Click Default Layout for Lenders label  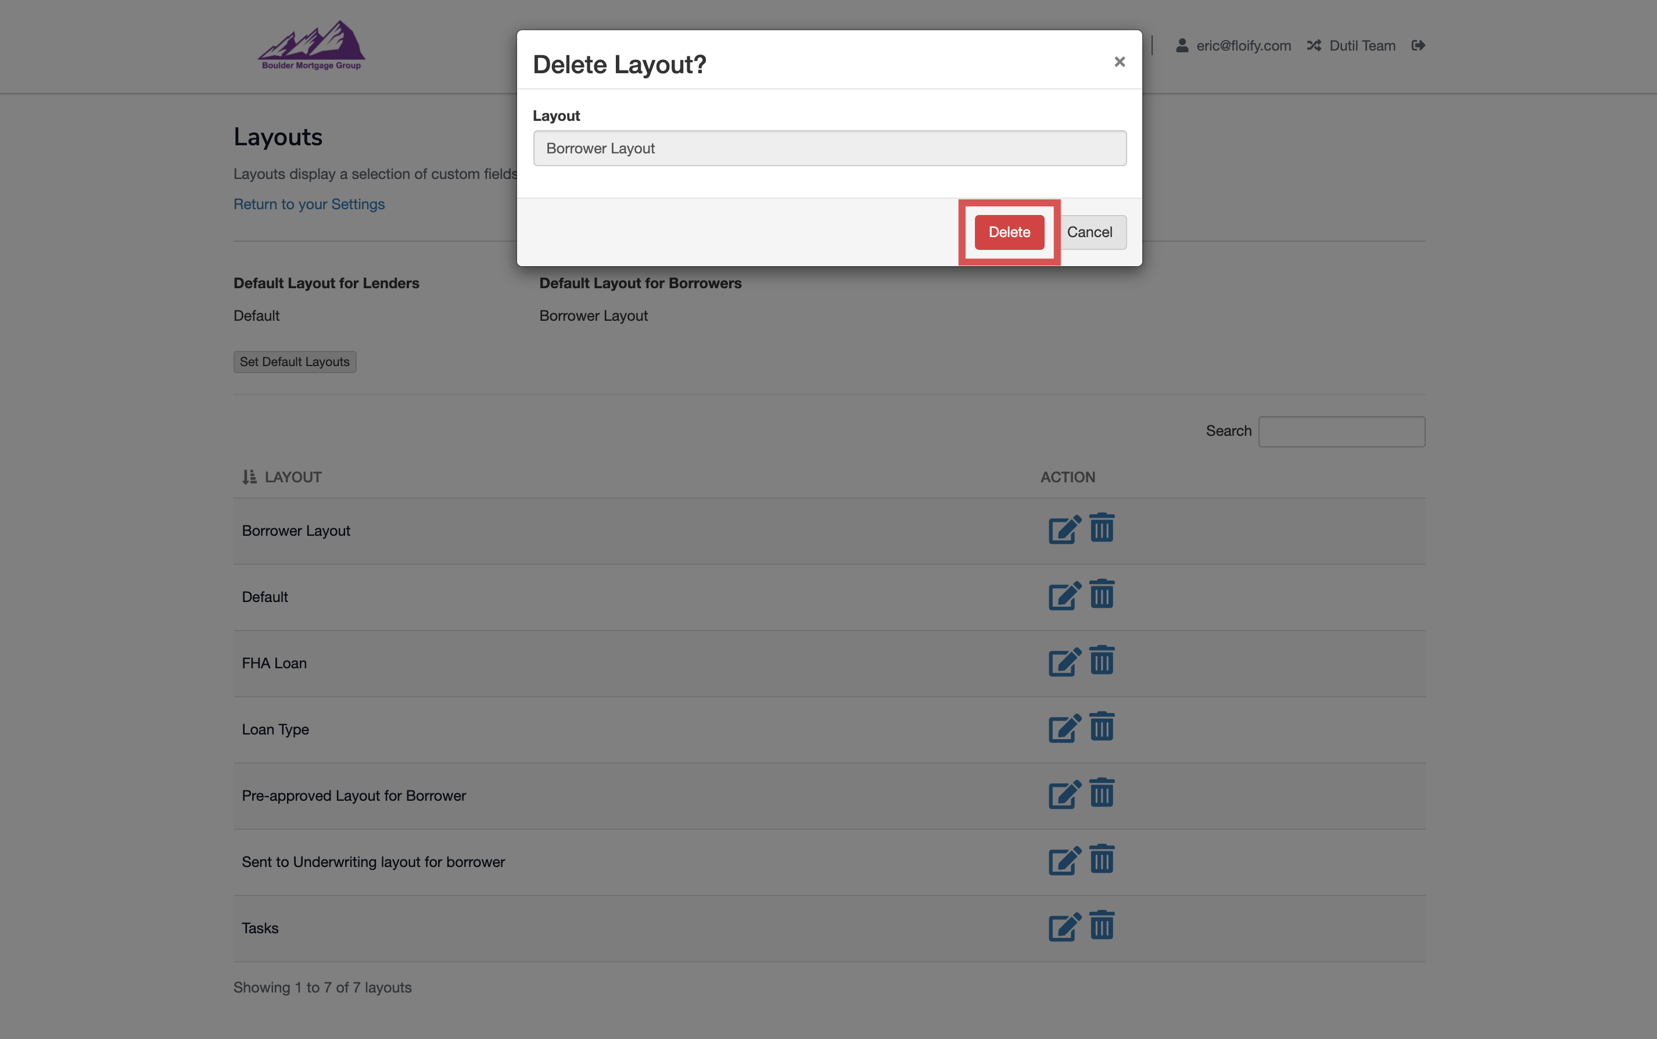(x=325, y=283)
